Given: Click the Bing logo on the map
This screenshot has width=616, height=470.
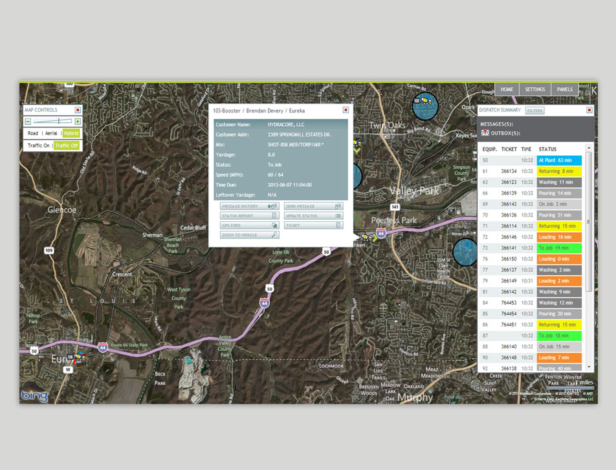Looking at the screenshot, I should (34, 396).
